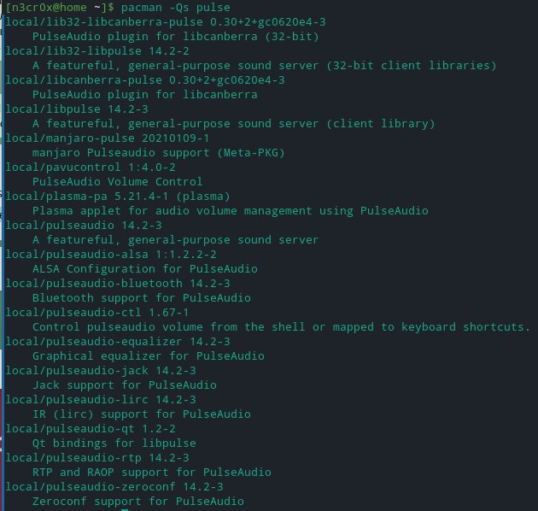
Task: Click the local/pulseaudio-qt 1.2-2 entry
Action: [x=100, y=428]
